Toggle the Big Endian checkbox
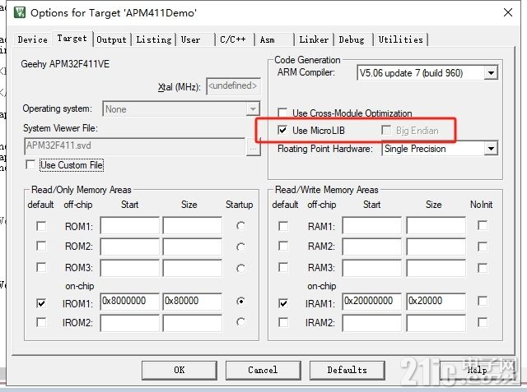Viewport: 527px width, 392px height. click(386, 130)
